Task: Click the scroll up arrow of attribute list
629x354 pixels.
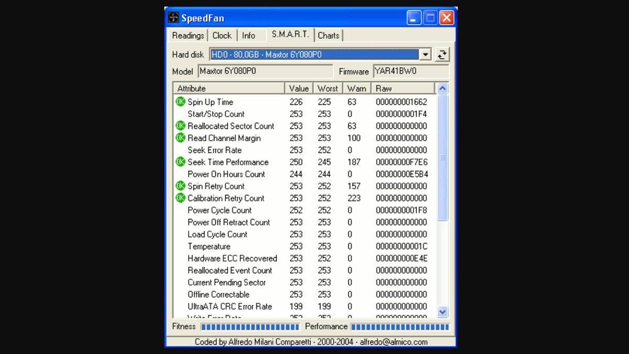Action: [442, 89]
